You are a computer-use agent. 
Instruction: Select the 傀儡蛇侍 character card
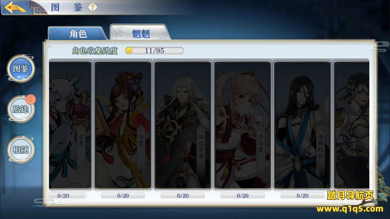point(302,125)
